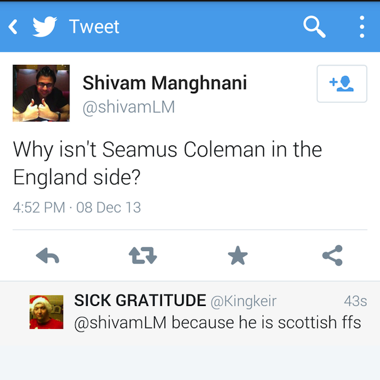
Task: Open the @shivamLM handle under name
Action: tap(128, 107)
